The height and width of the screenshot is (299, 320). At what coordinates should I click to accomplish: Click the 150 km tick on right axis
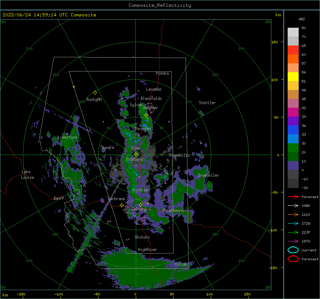click(x=274, y=42)
